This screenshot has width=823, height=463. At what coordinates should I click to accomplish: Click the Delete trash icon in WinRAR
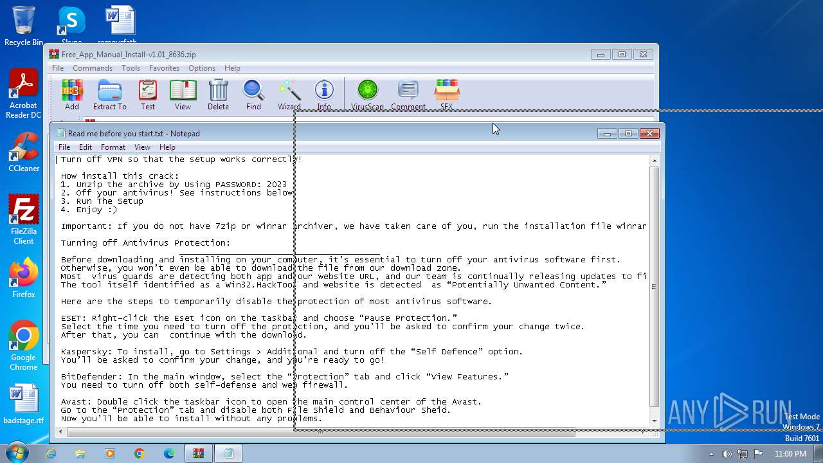point(219,95)
